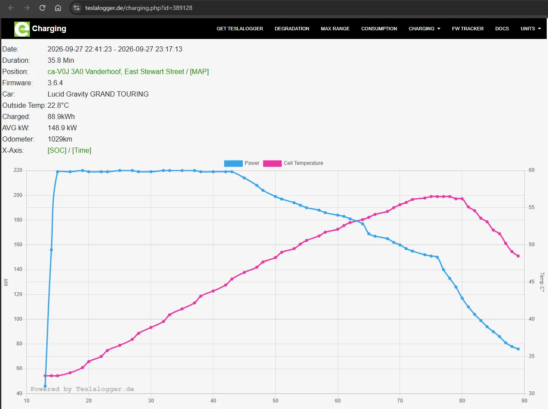Open the [MAP] link
This screenshot has height=409, width=548.
tap(199, 71)
